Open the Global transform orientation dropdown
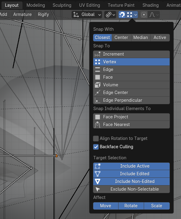Viewport: 181px width, 219px height. click(x=87, y=15)
